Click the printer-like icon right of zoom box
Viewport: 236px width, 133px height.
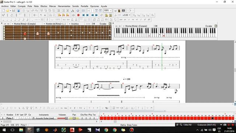[115, 11]
